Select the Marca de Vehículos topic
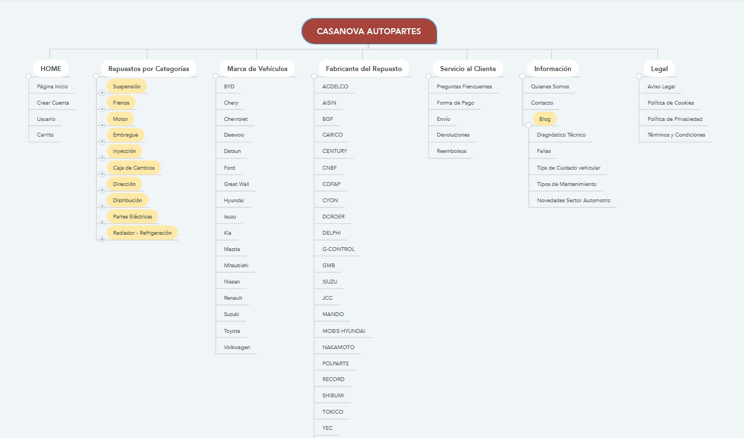 click(257, 69)
